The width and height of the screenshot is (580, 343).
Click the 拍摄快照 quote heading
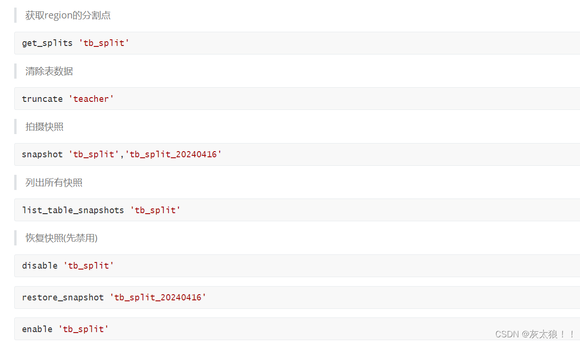[45, 126]
